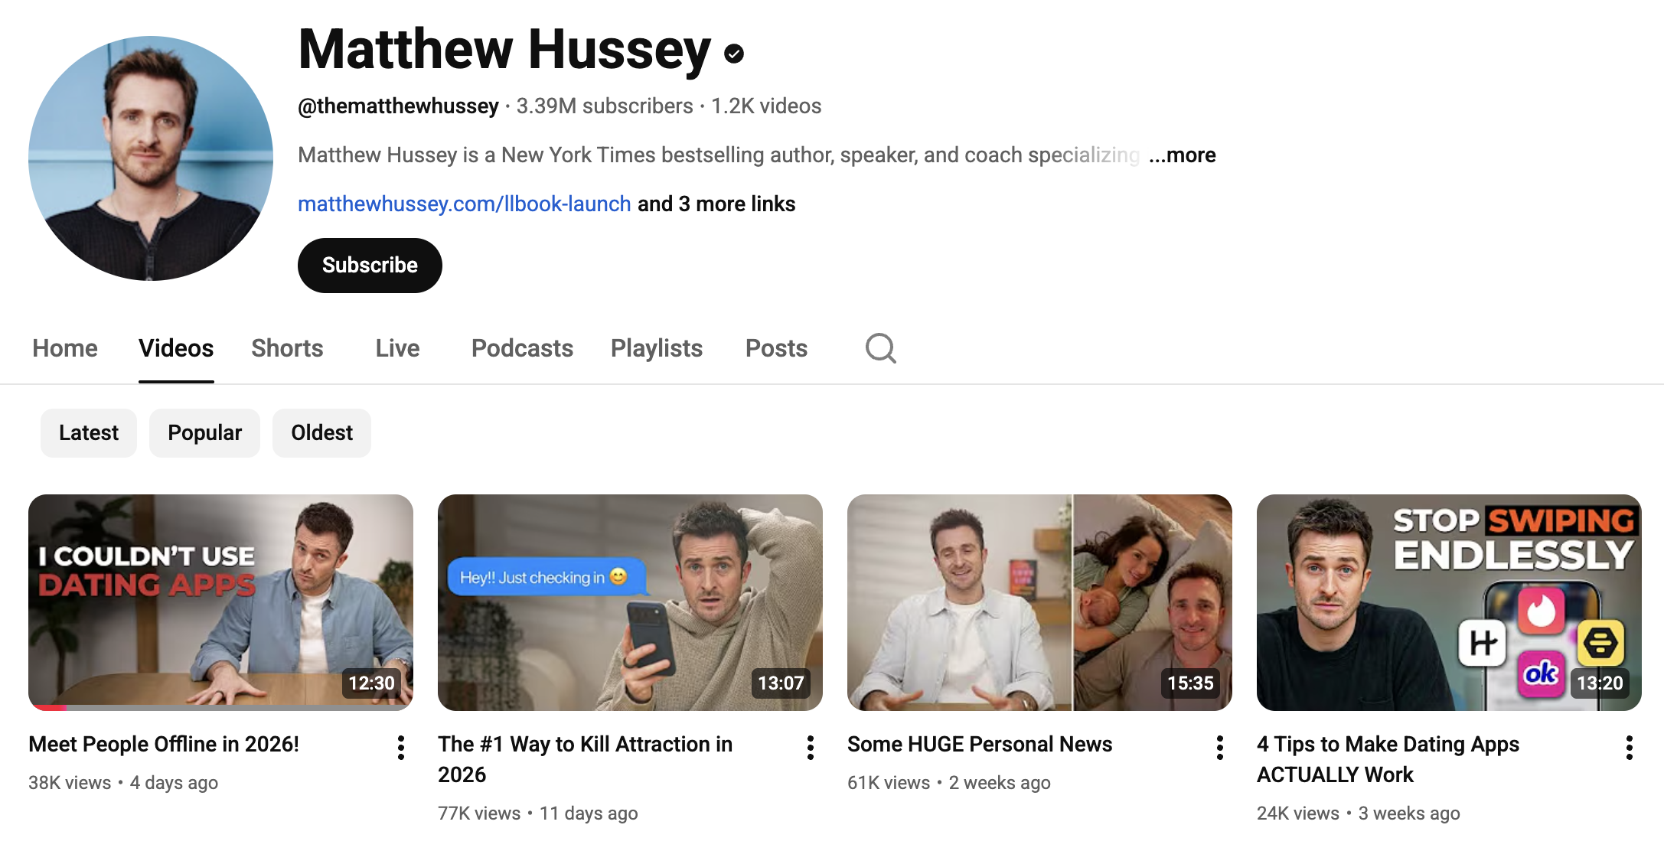The image size is (1664, 851).
Task: Go to the Podcasts tab
Action: (522, 349)
